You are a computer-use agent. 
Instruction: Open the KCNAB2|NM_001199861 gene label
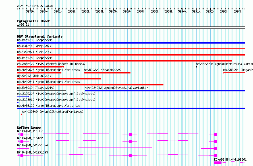tap(230, 159)
